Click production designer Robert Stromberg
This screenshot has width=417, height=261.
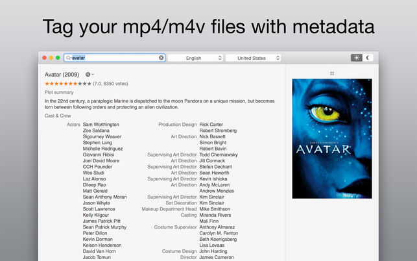(x=218, y=130)
